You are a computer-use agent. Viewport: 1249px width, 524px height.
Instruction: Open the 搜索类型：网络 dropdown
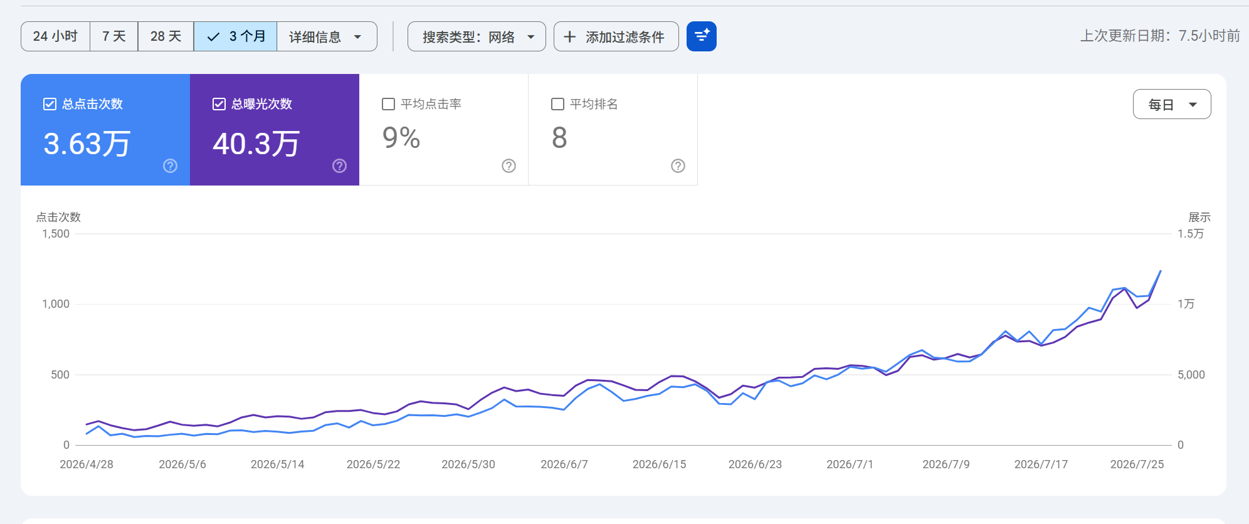477,36
